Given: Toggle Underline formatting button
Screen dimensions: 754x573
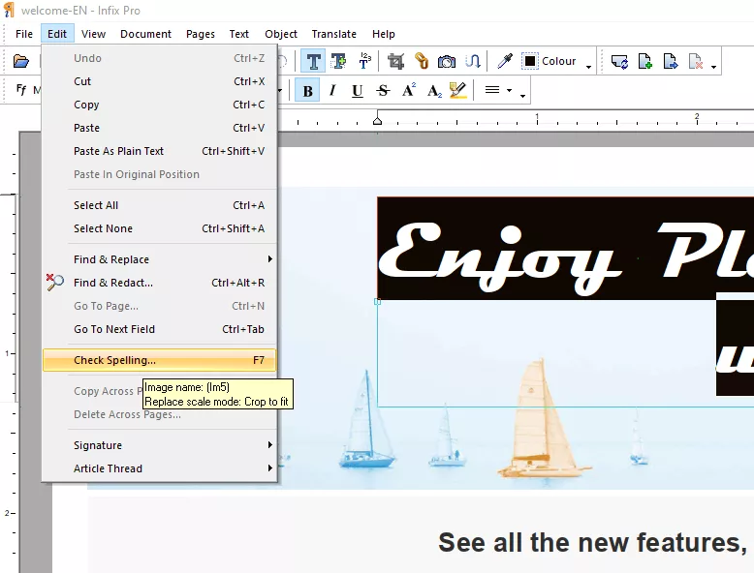Looking at the screenshot, I should pos(358,90).
